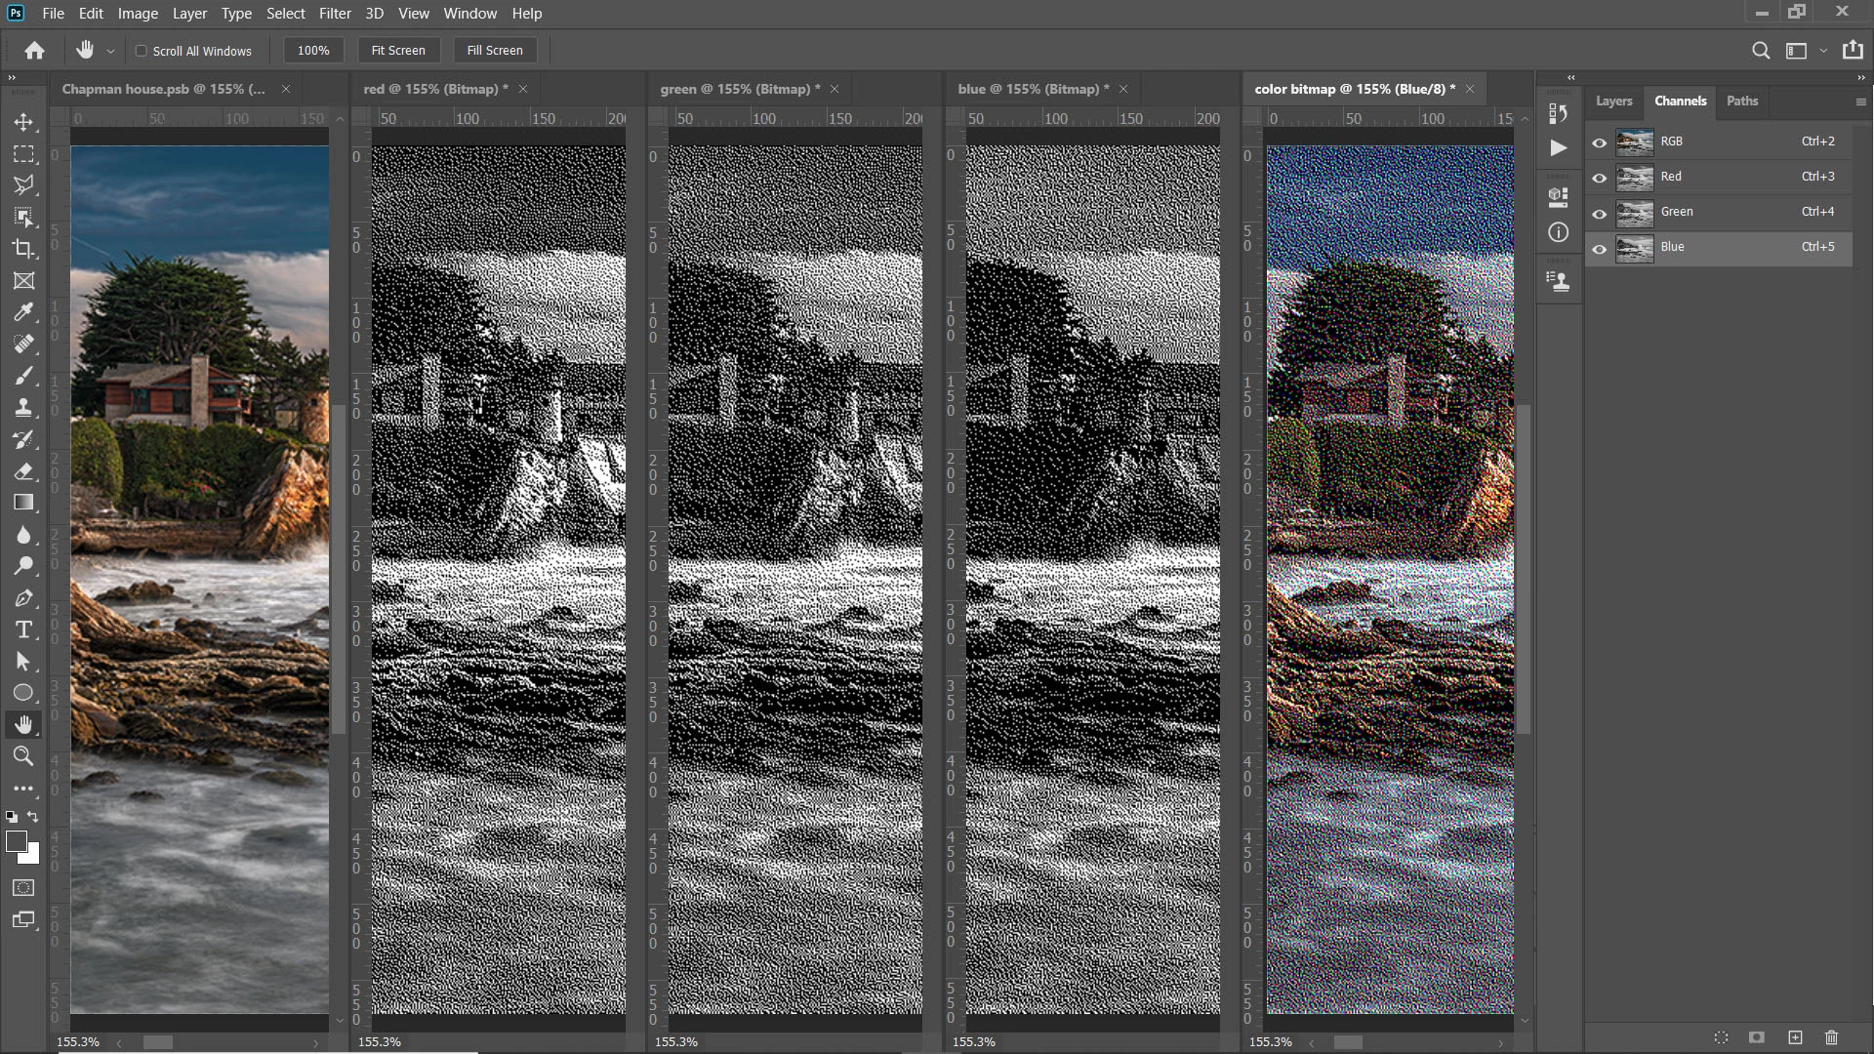1874x1054 pixels.
Task: Select the Horizontal Type tool
Action: (23, 630)
